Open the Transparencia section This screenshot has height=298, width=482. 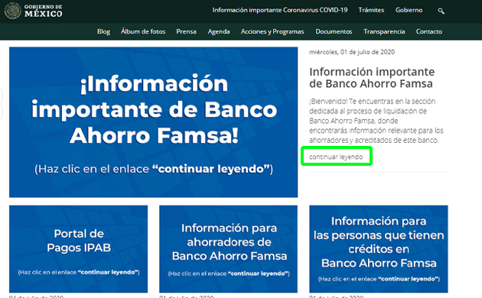[x=384, y=31]
